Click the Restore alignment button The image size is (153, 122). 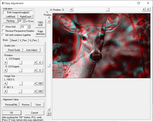pyautogui.click(x=25, y=104)
